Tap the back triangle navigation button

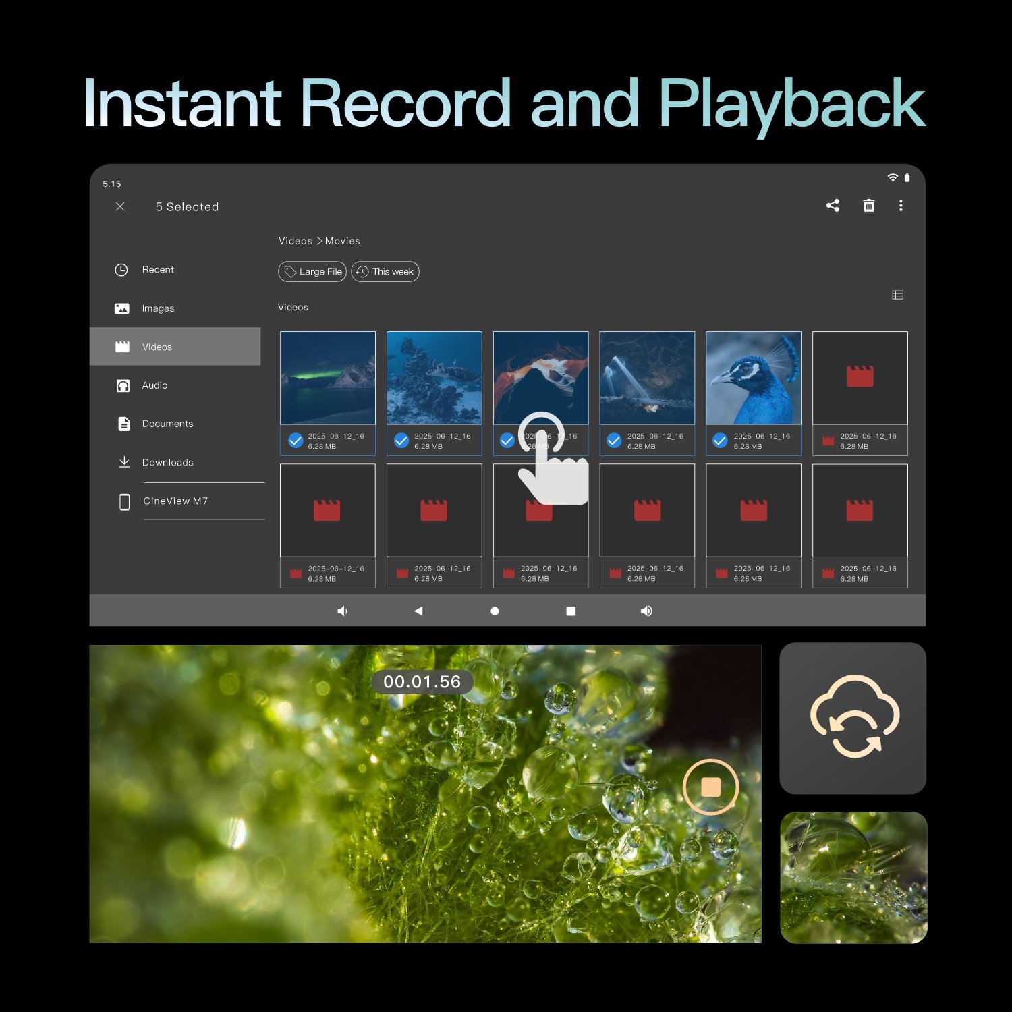tap(418, 611)
